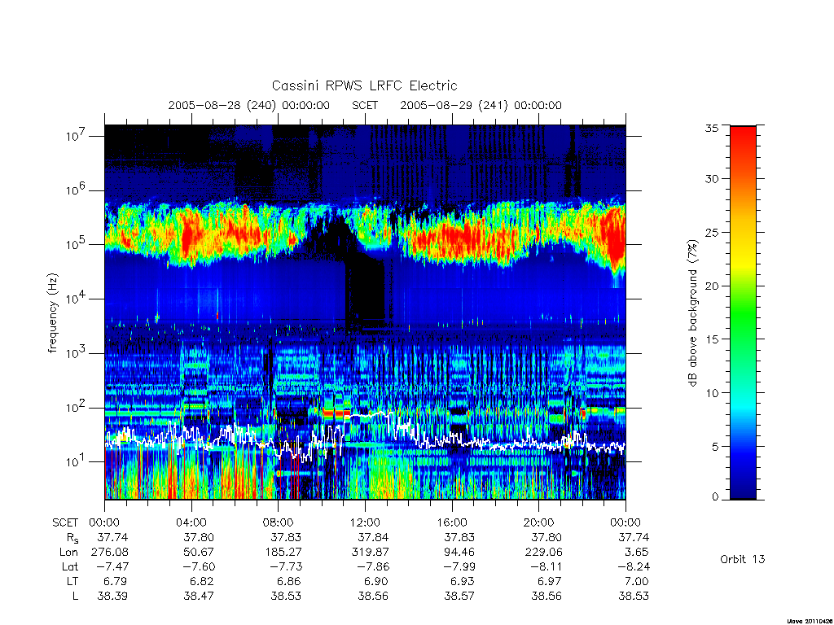Screen dimensions: 834x625
Task: Click the 10 value on color scale
Action: pos(712,393)
